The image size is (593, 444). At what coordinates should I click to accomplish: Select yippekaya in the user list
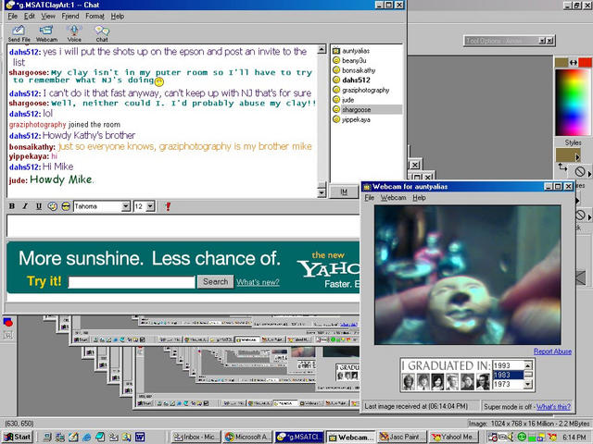point(356,119)
